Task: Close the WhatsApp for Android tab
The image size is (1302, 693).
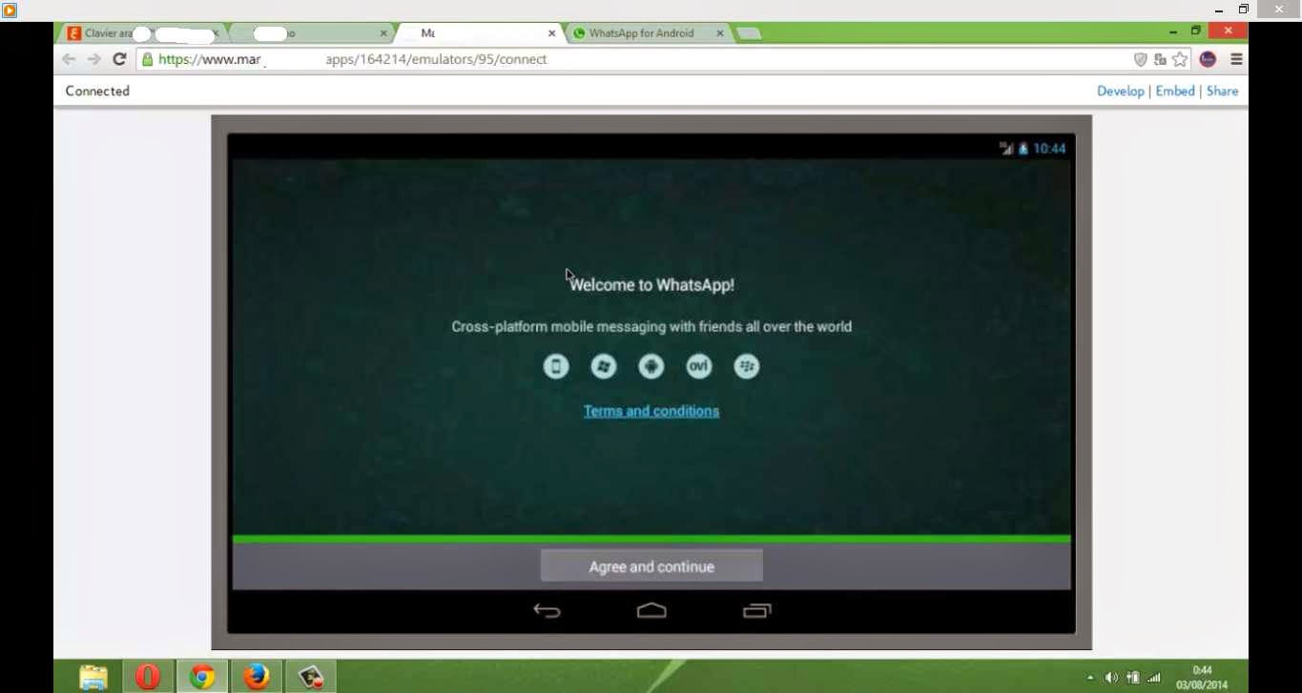Action: pos(720,33)
